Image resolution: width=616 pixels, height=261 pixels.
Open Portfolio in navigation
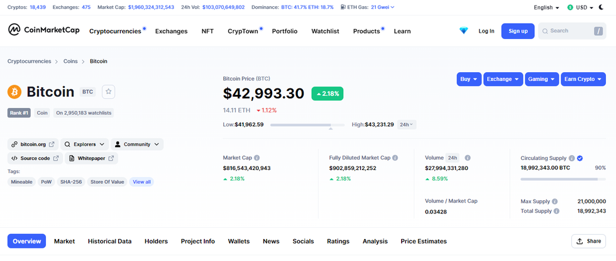click(285, 31)
